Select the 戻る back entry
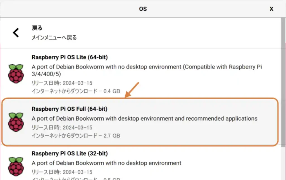Image resolution: width=286 pixels, height=180 pixels. tap(140, 33)
